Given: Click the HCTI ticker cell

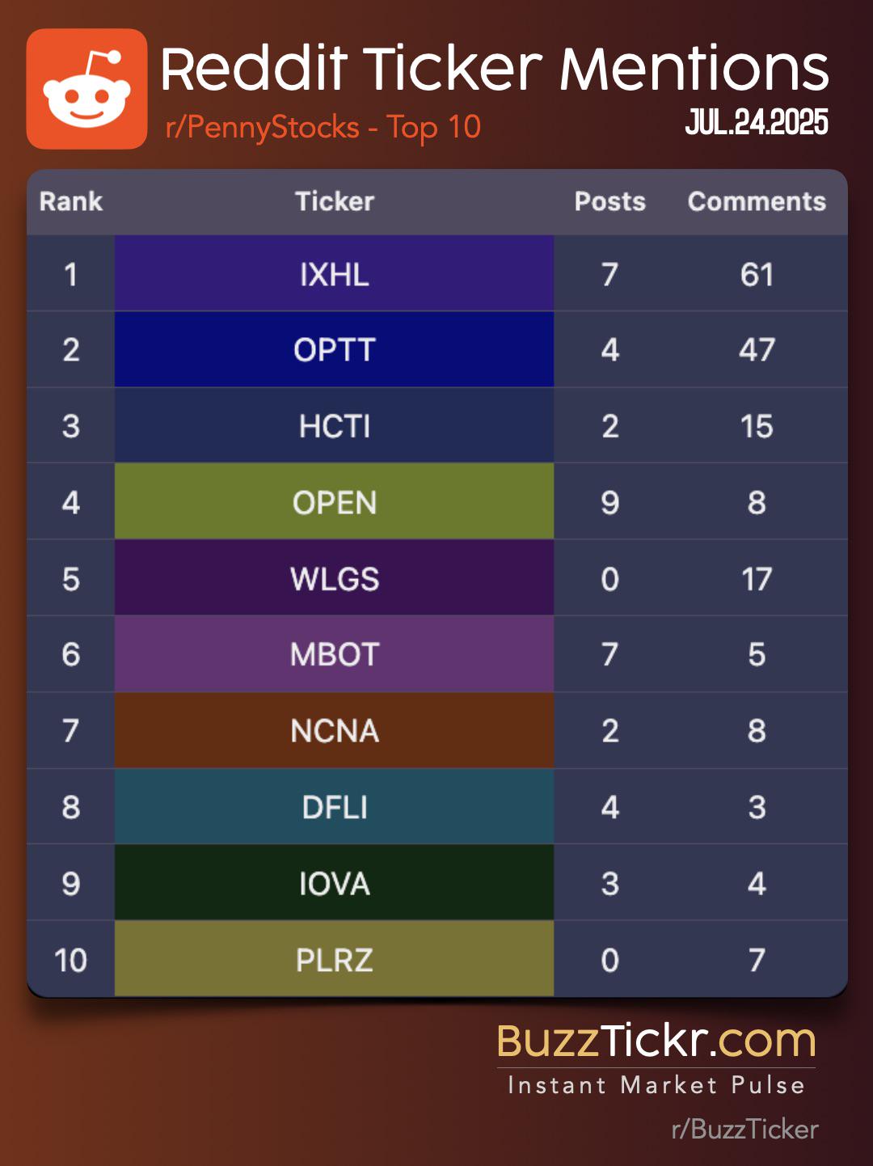Looking at the screenshot, I should (334, 425).
